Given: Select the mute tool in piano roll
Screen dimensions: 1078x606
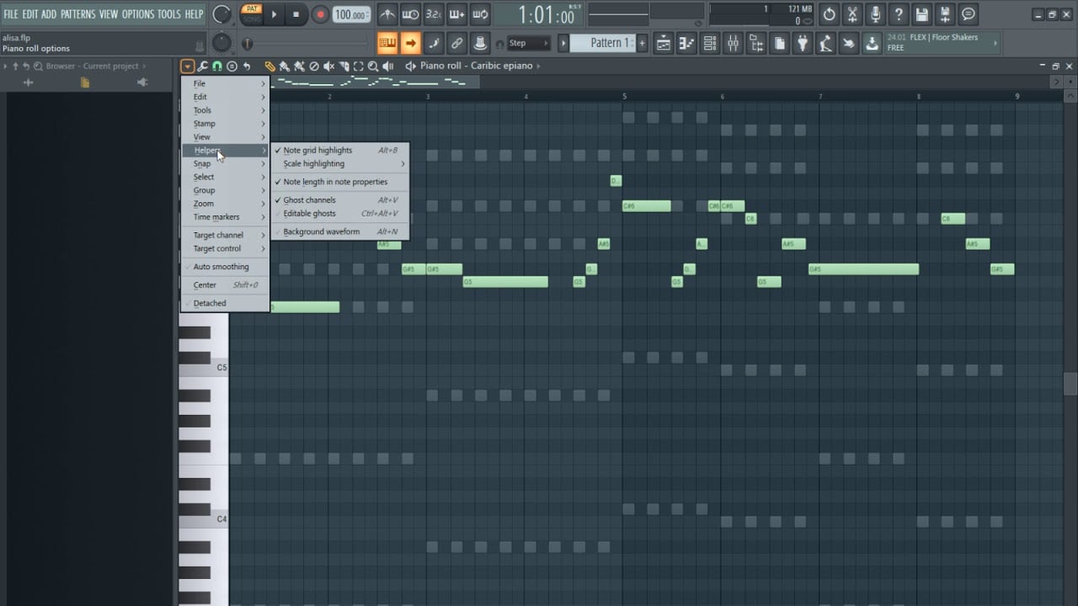Looking at the screenshot, I should [x=328, y=66].
